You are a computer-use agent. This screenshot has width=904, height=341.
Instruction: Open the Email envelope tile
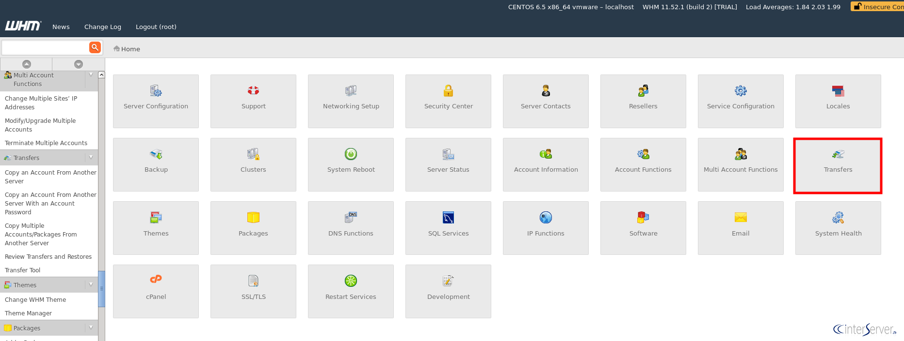[x=741, y=228]
